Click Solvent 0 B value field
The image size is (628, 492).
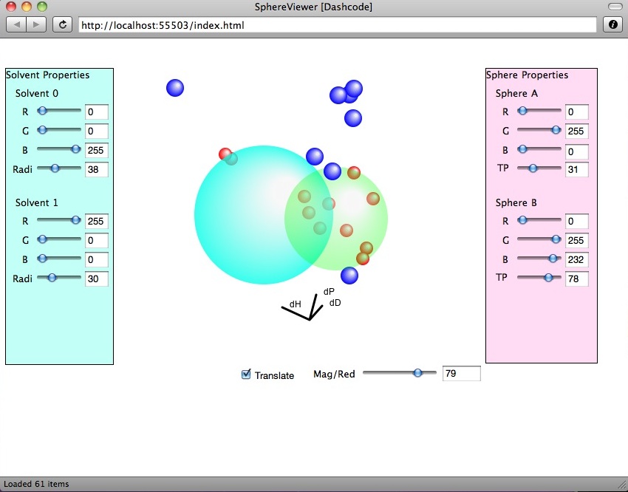97,151
